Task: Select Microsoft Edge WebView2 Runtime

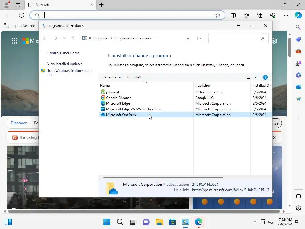Action: [186, 109]
